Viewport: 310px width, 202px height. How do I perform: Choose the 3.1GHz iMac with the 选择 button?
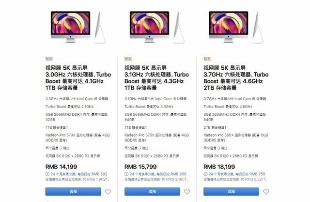152,191
